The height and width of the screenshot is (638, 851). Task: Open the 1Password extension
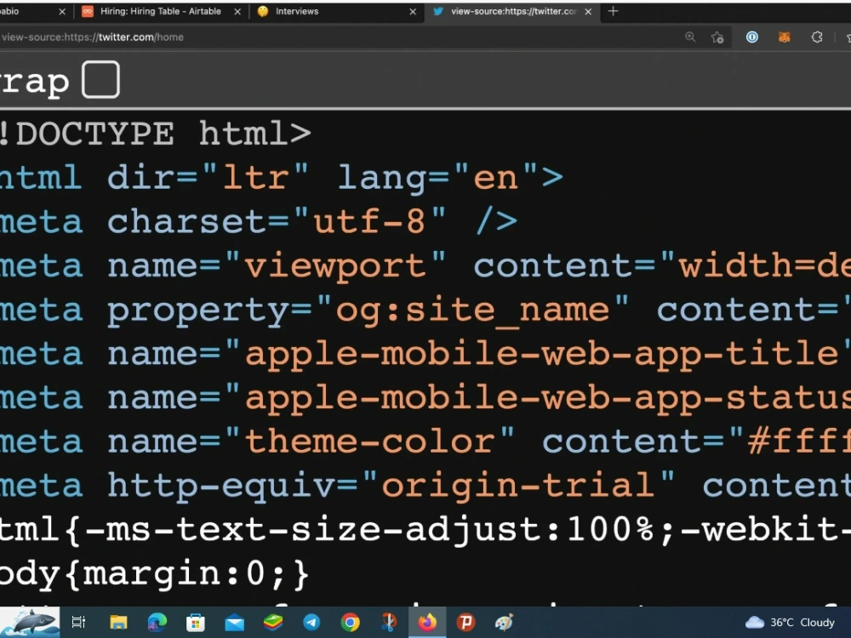pyautogui.click(x=752, y=37)
